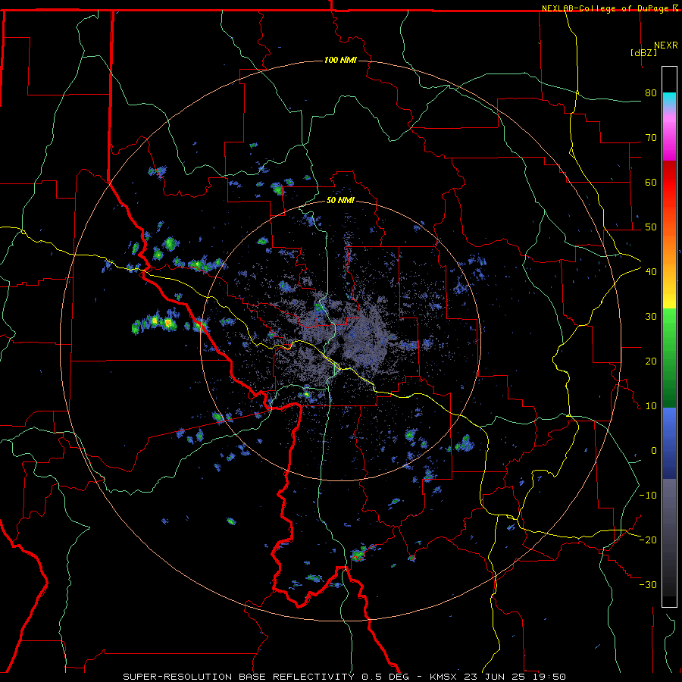This screenshot has width=682, height=682.
Task: Select the 100 NMI range ring label
Action: click(x=340, y=60)
